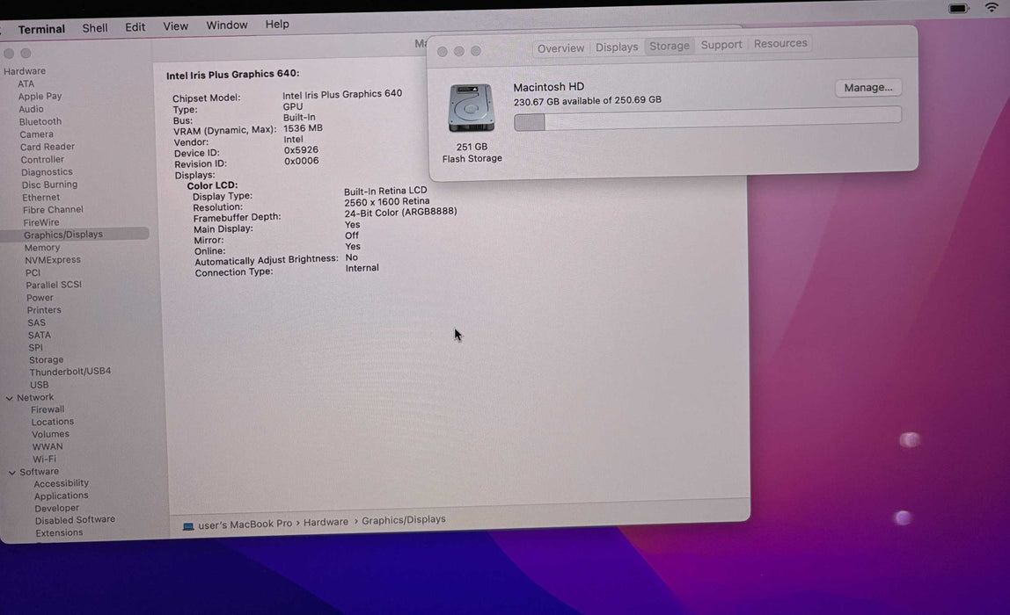Collapse the Network section in sidebar

tap(9, 398)
